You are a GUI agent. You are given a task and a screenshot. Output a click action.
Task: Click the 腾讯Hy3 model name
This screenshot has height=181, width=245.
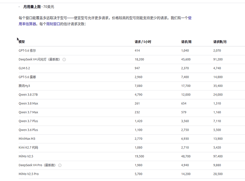point(24,86)
